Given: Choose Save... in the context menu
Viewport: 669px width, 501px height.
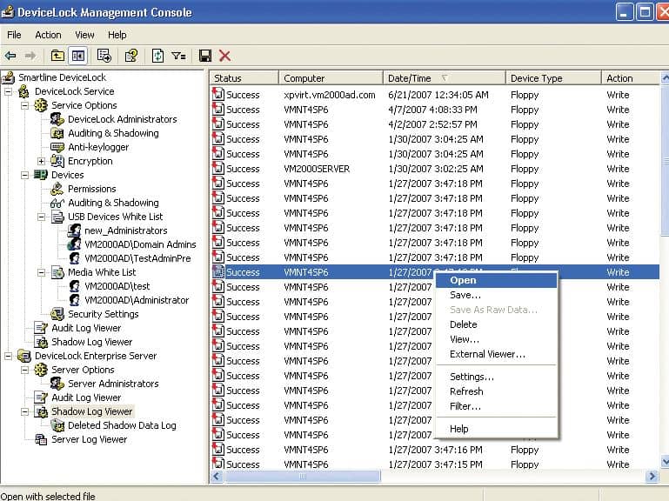Looking at the screenshot, I should (x=497, y=295).
